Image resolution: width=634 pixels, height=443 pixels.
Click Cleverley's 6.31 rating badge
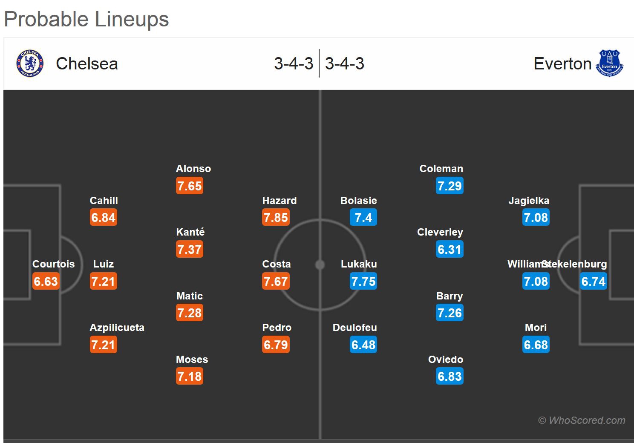tap(450, 250)
